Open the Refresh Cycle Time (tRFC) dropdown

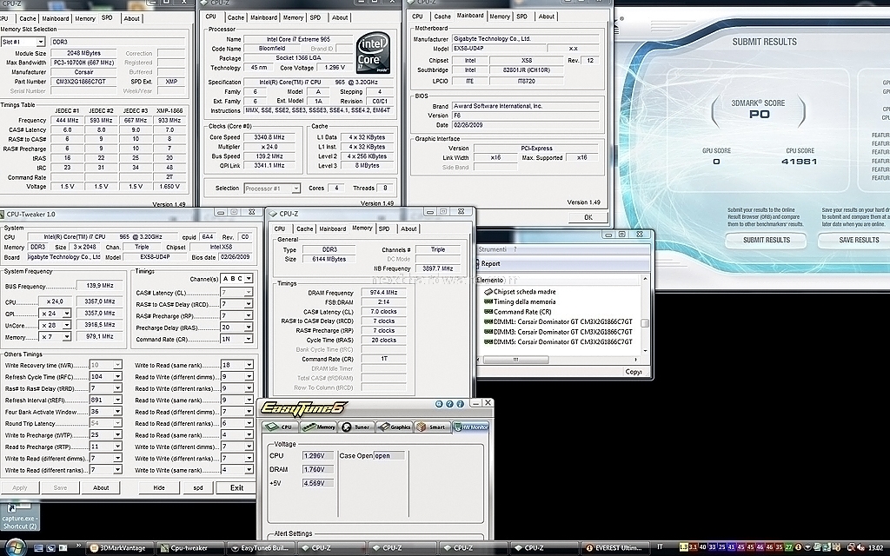pos(117,377)
